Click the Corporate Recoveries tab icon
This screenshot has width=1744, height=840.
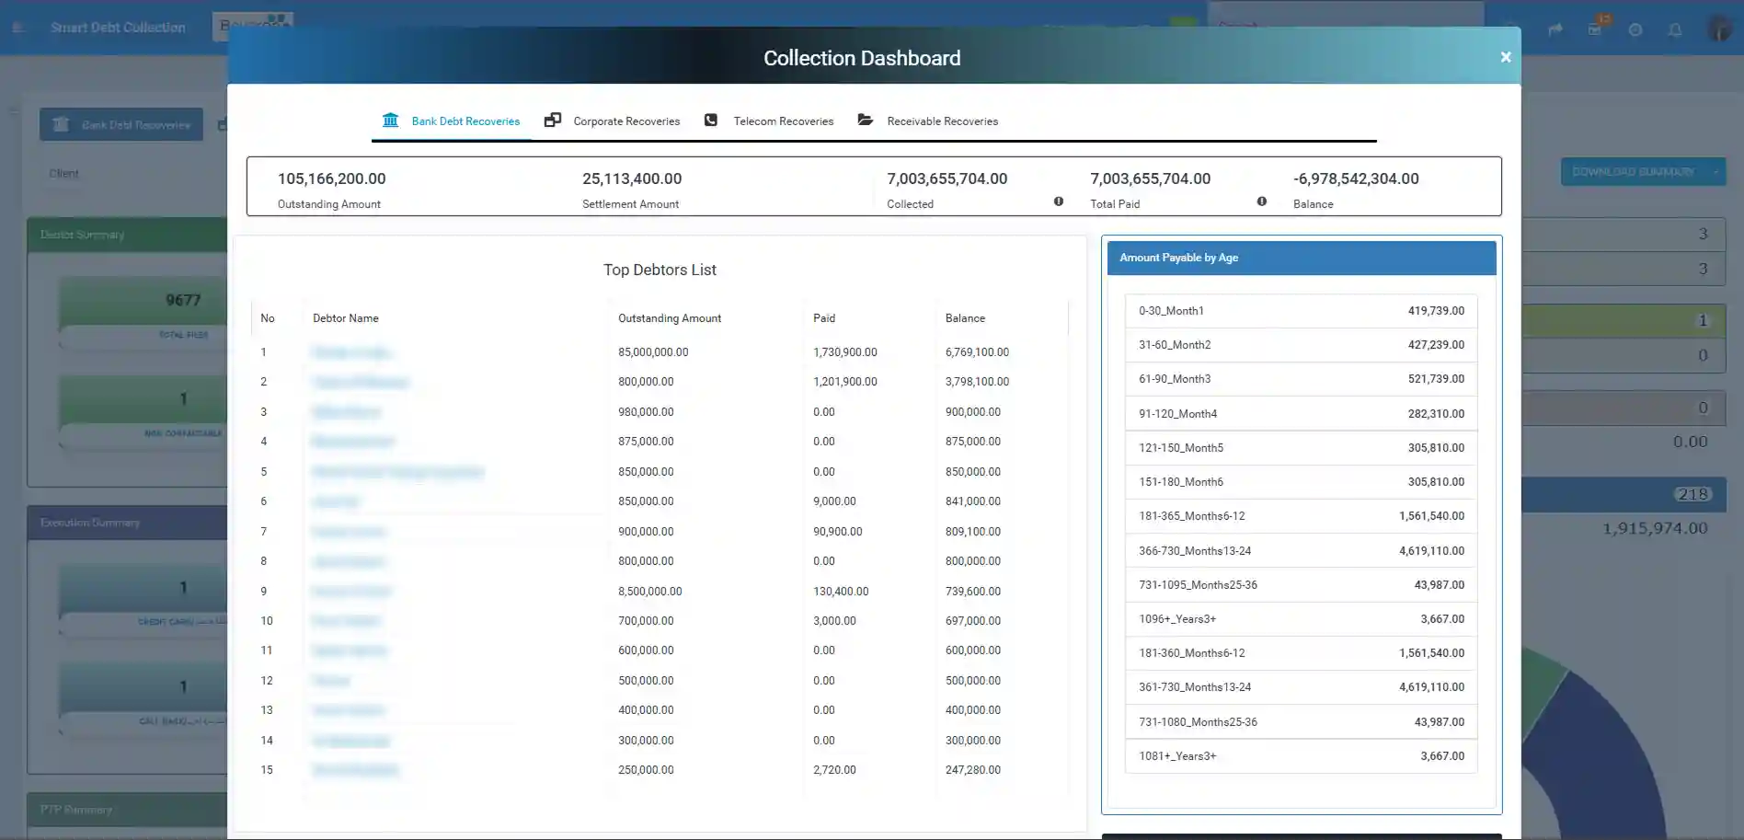(x=552, y=121)
